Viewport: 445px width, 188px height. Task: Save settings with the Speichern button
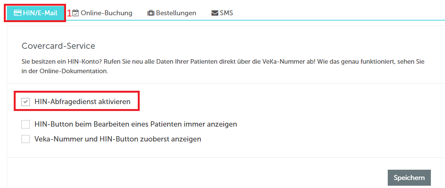coord(409,178)
